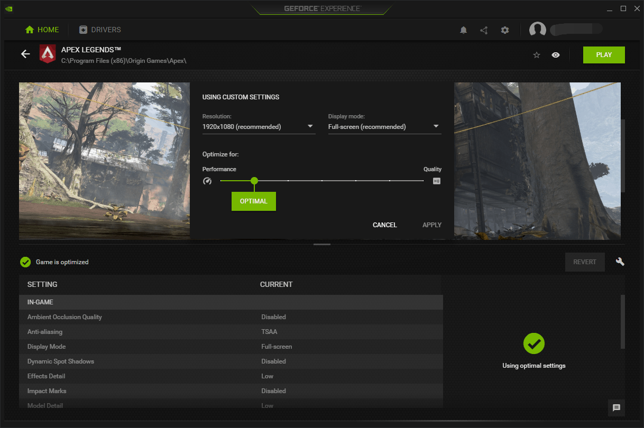
Task: Launch the game with Play
Action: click(604, 55)
